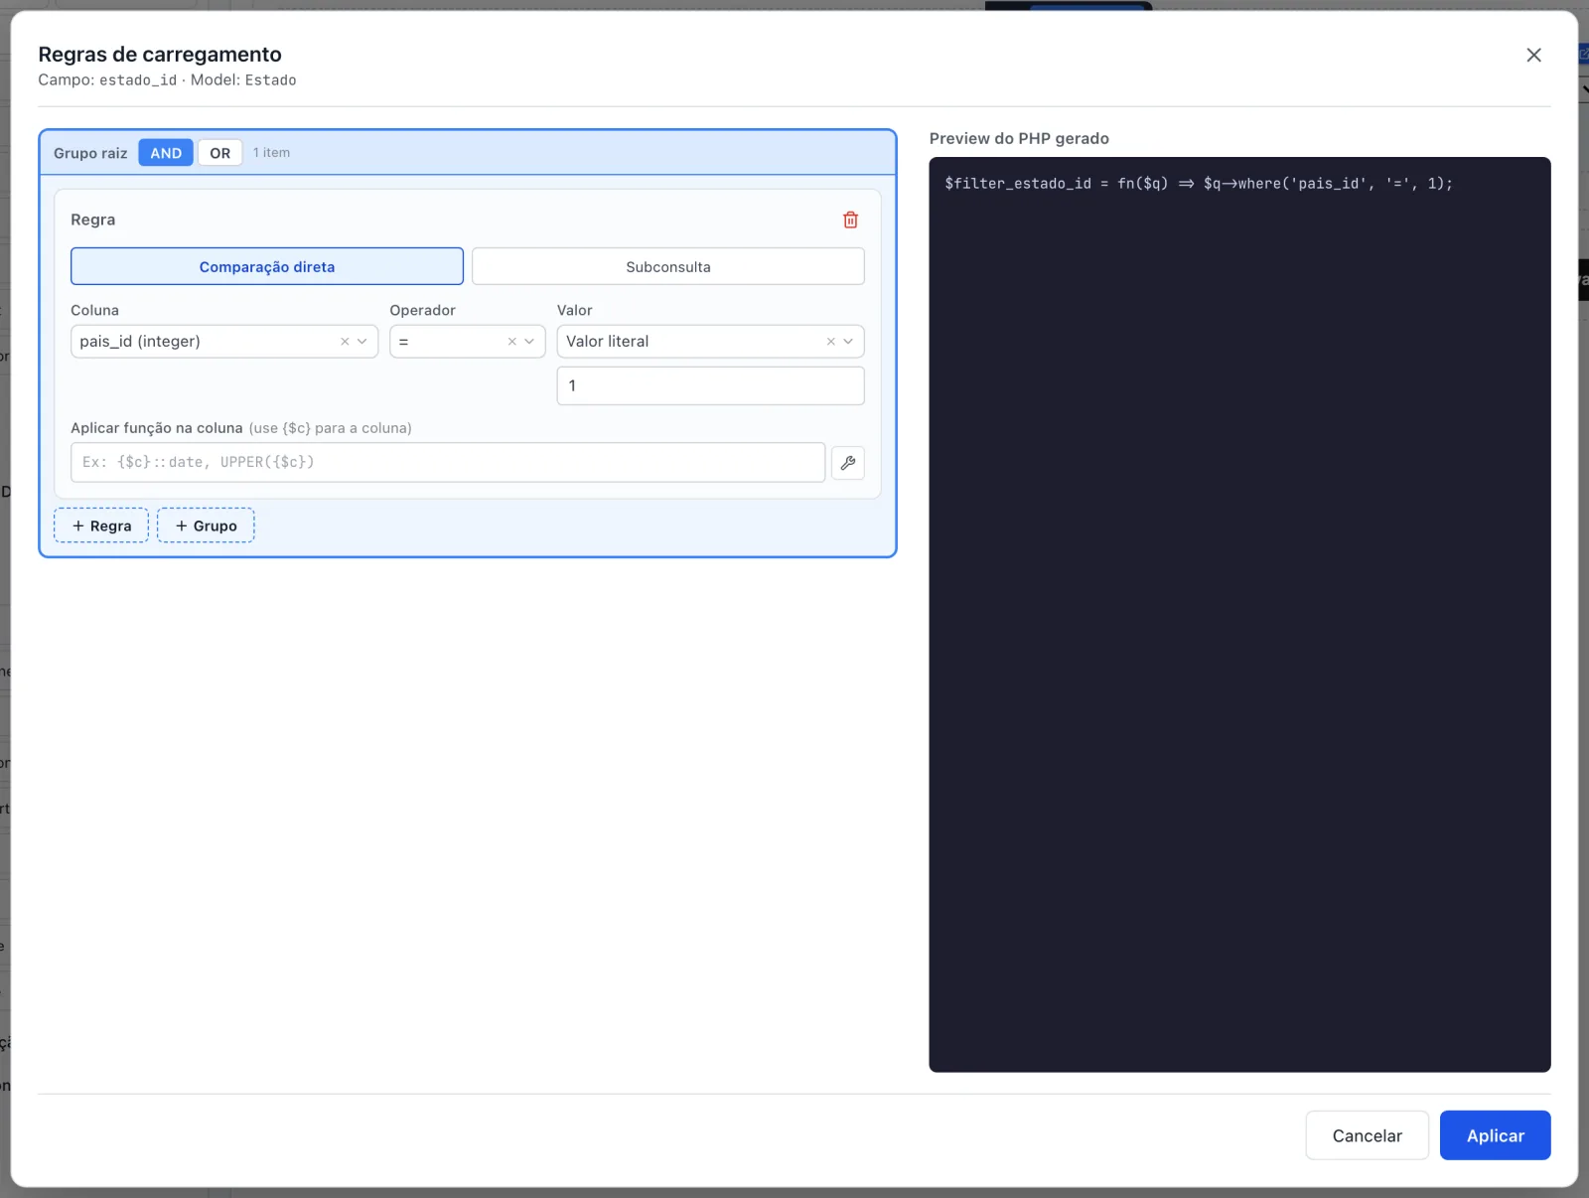The height and width of the screenshot is (1198, 1589).
Task: Set root group logic to OR
Action: coord(220,153)
